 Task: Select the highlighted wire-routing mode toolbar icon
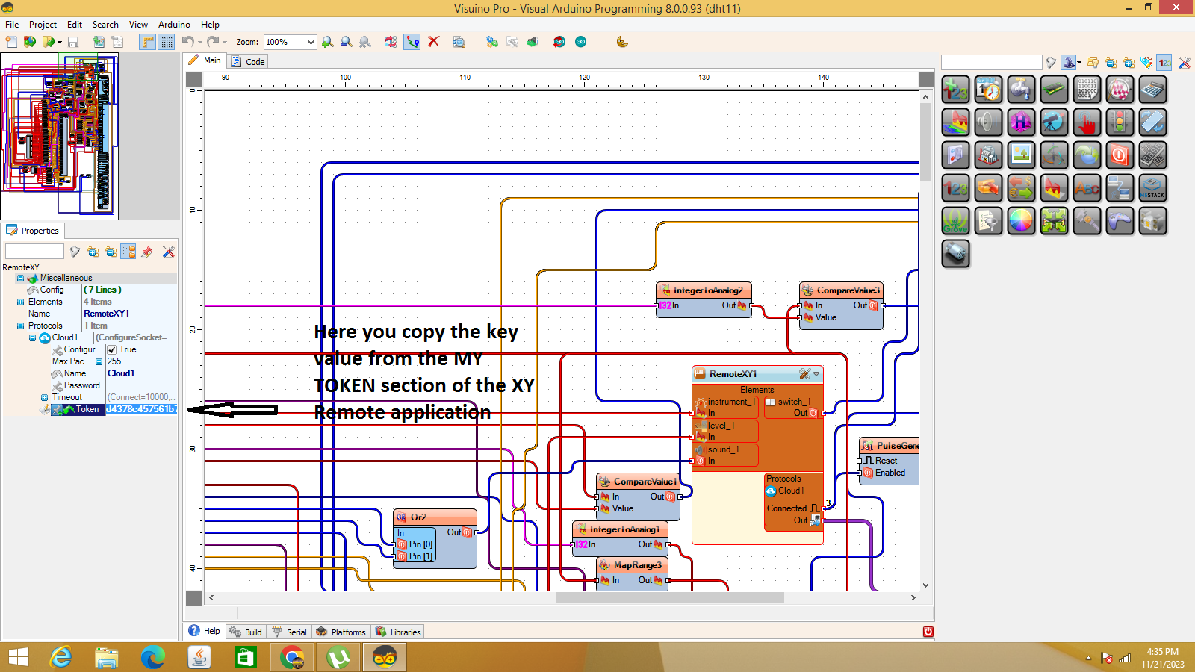[x=412, y=42]
